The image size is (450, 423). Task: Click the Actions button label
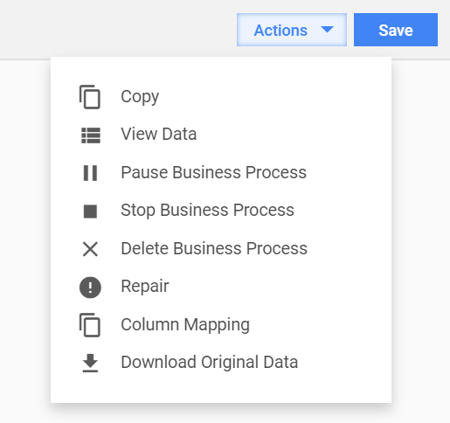(280, 31)
